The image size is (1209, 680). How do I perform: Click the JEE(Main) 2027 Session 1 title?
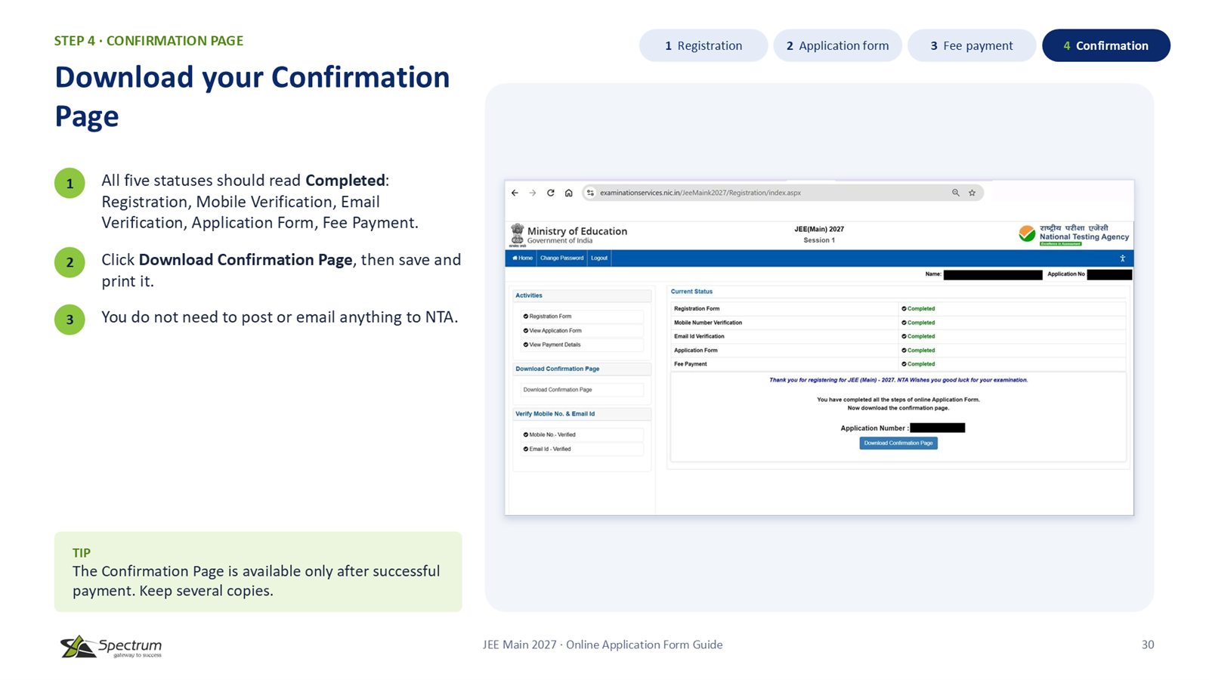(819, 234)
